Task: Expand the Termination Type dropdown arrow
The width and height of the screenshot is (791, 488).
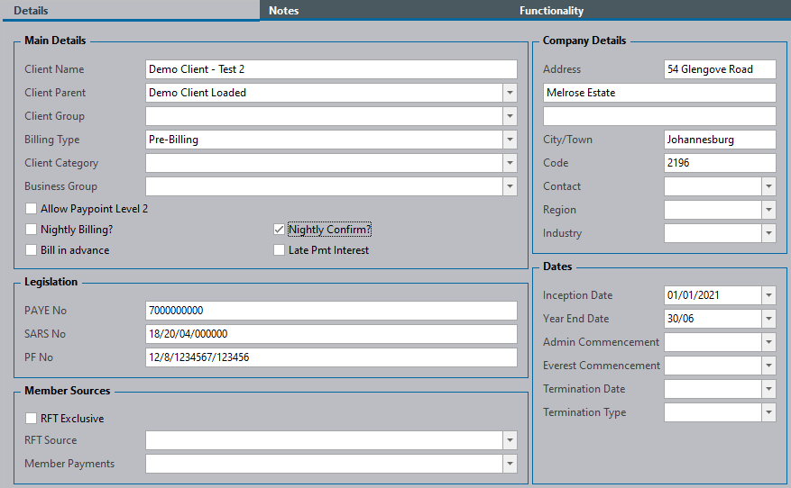Action: pos(768,412)
